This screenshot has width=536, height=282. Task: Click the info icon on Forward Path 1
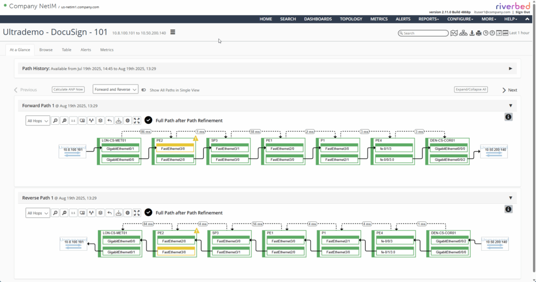pyautogui.click(x=508, y=117)
